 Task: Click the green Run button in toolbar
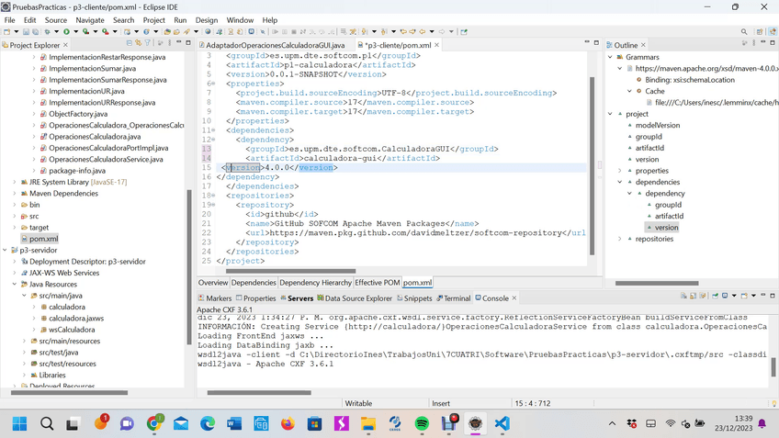66,32
